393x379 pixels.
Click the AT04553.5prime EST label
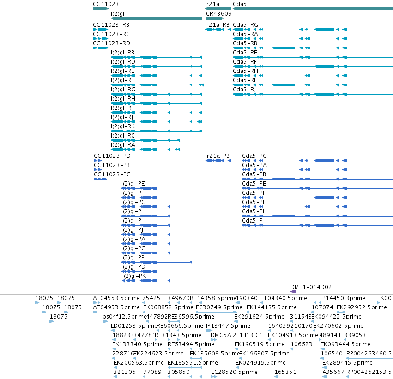click(x=116, y=298)
